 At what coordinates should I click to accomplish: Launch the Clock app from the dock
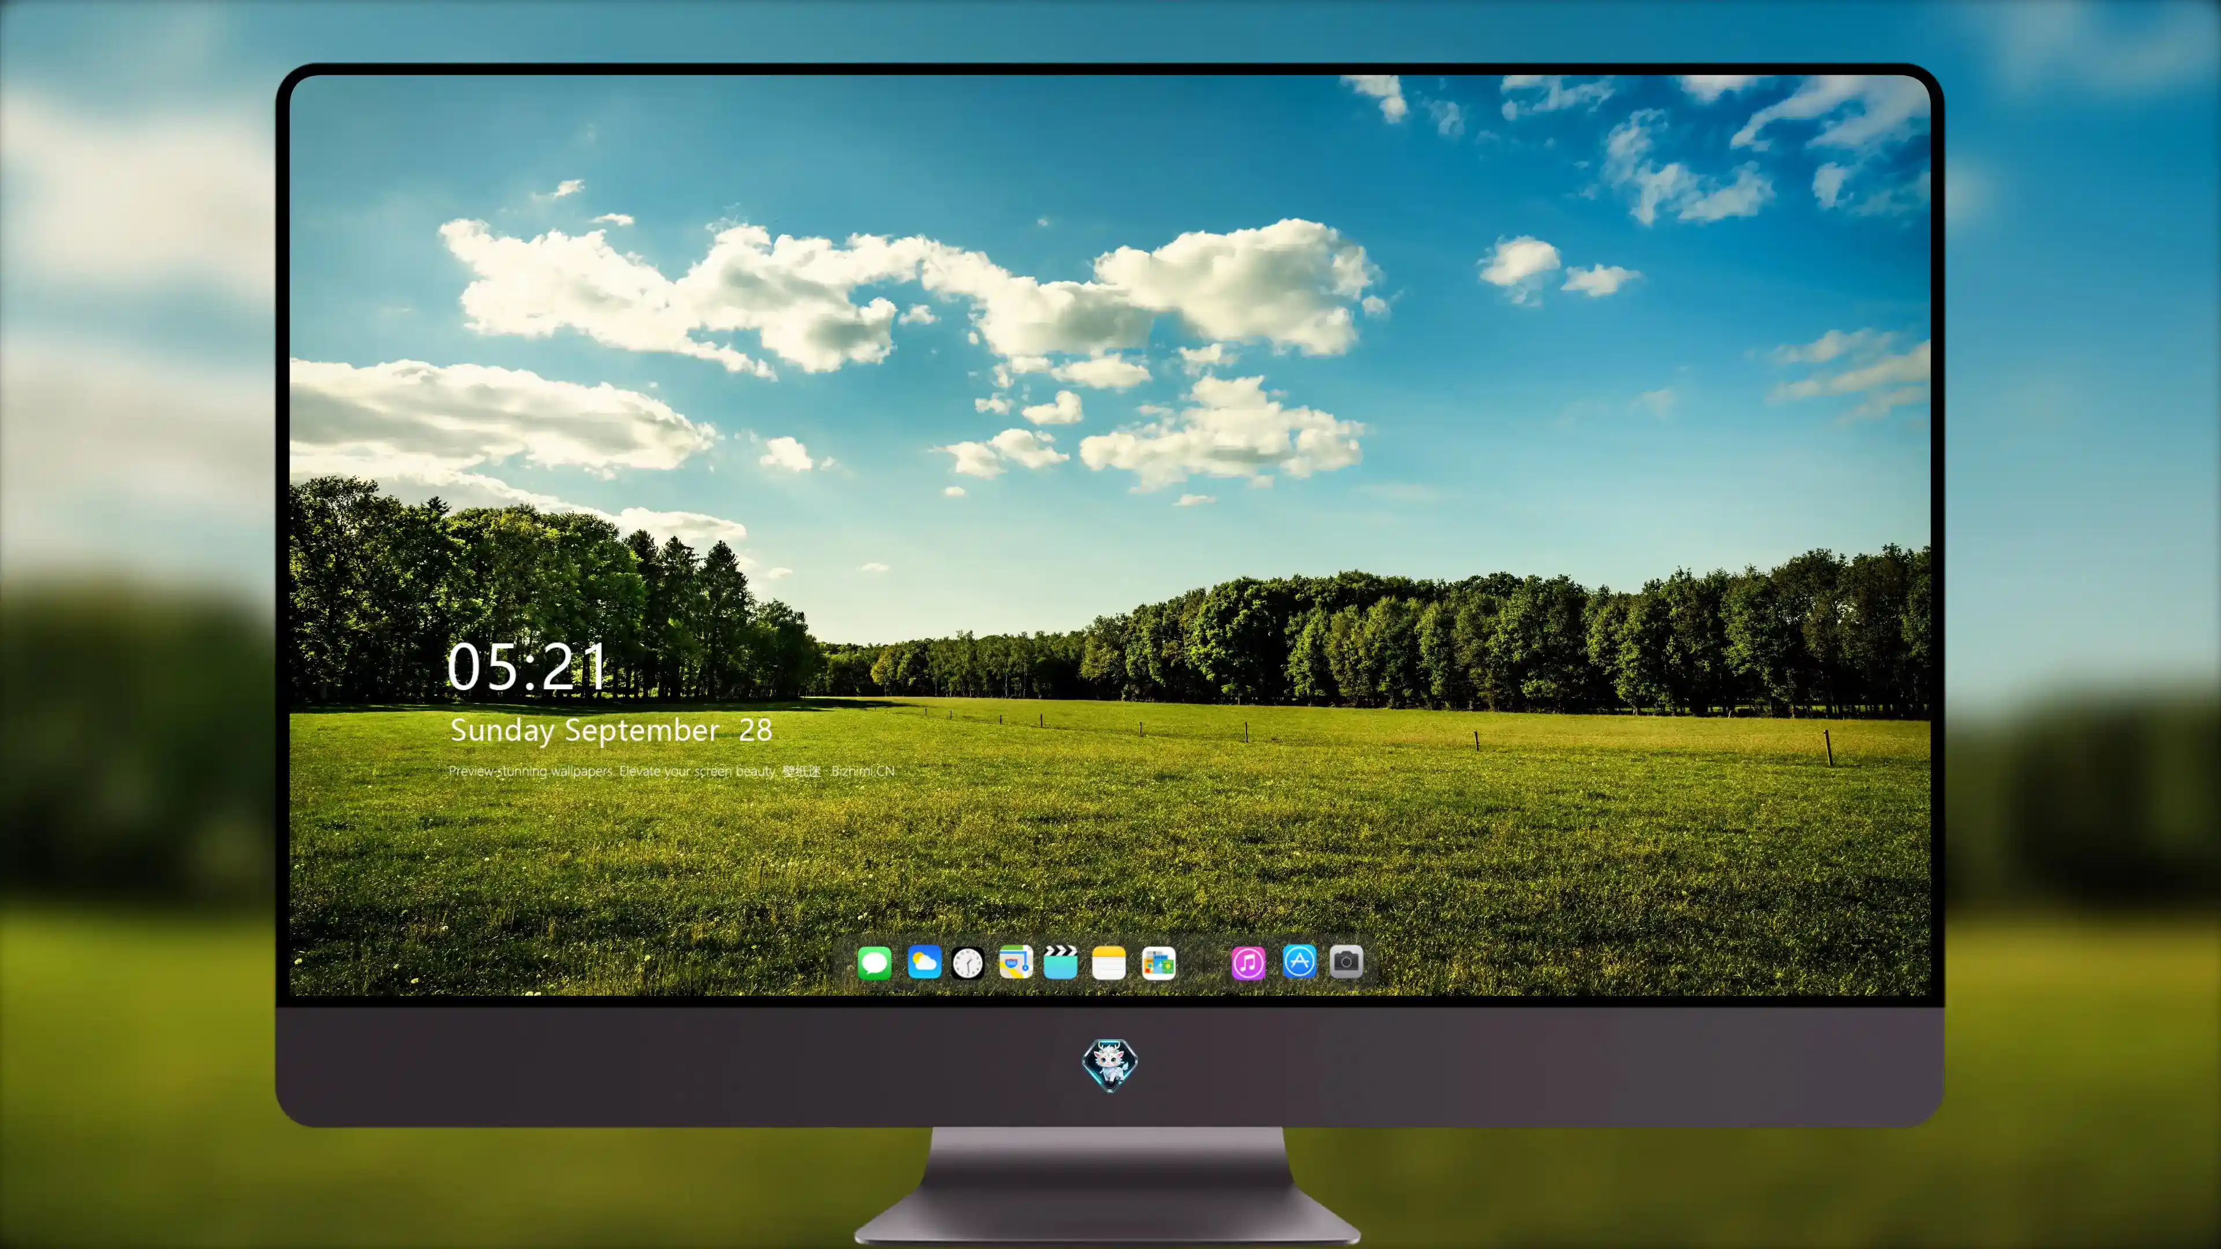(968, 963)
